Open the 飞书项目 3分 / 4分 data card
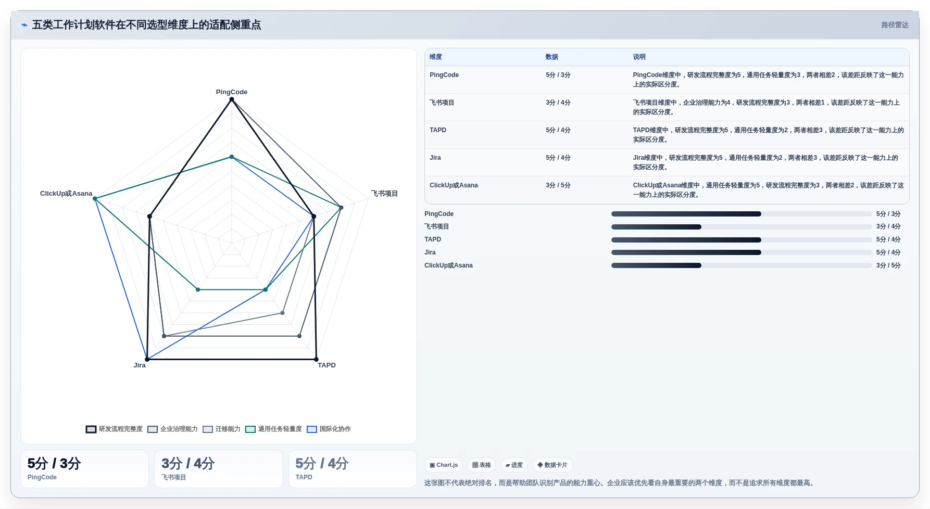The image size is (930, 509). click(219, 469)
